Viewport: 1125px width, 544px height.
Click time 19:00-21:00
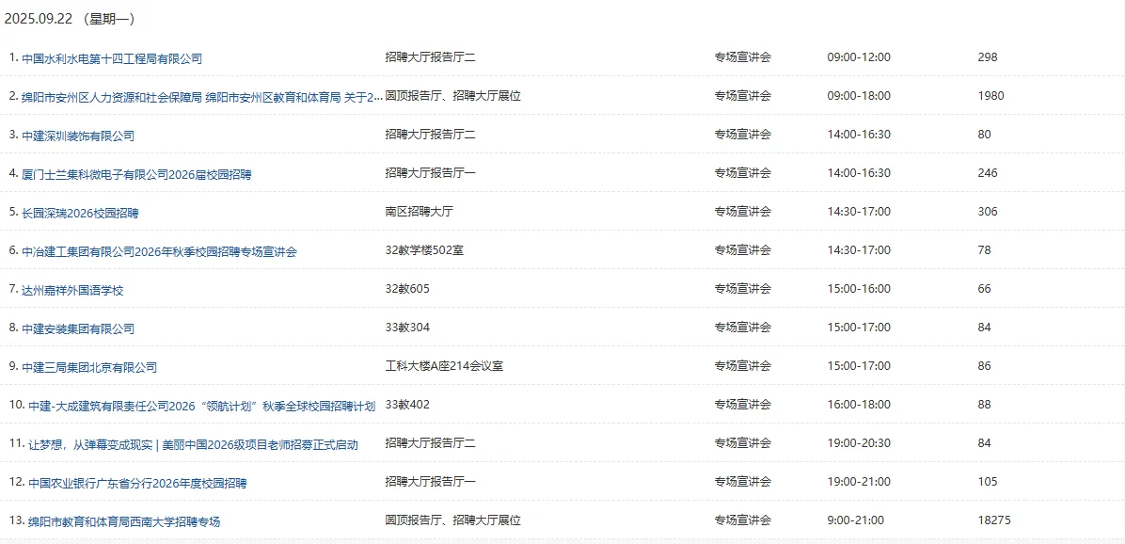point(859,482)
